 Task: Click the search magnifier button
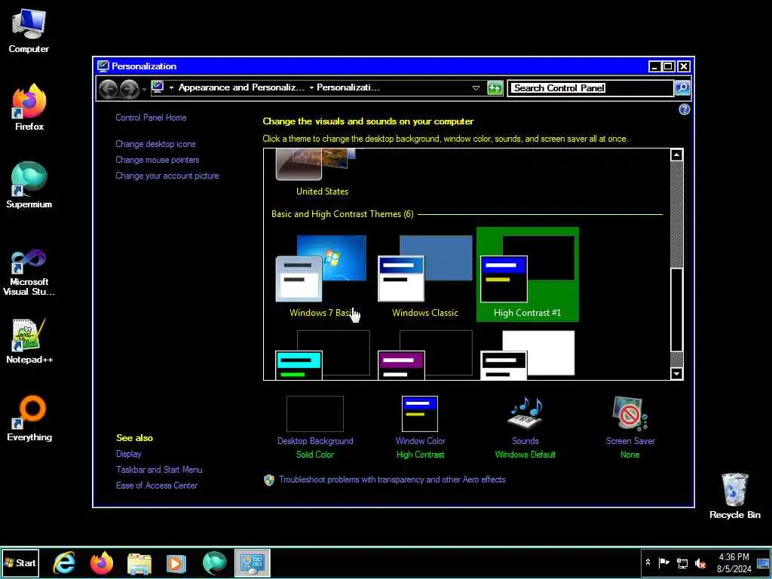(682, 88)
